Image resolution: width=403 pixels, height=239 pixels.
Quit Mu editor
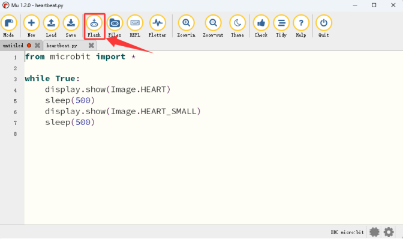(x=324, y=26)
